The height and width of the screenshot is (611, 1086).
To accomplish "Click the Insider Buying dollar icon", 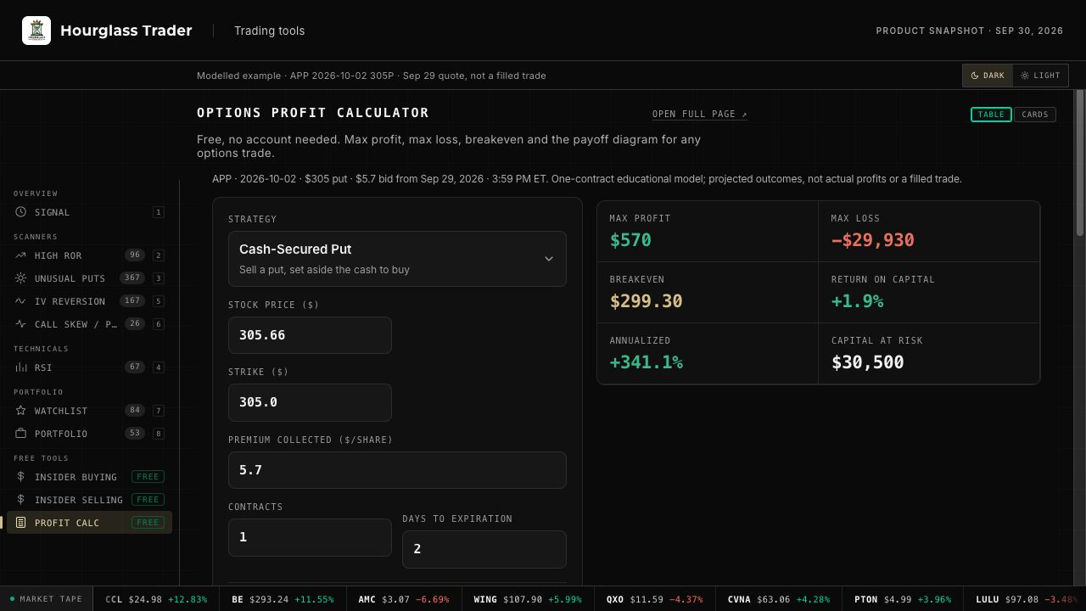I will coord(20,477).
